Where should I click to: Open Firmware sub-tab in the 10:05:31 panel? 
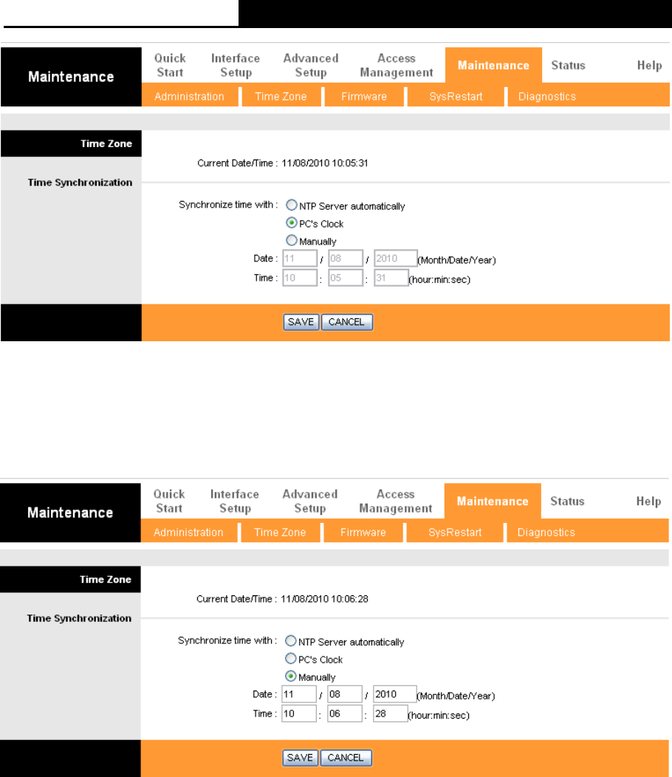(x=364, y=97)
